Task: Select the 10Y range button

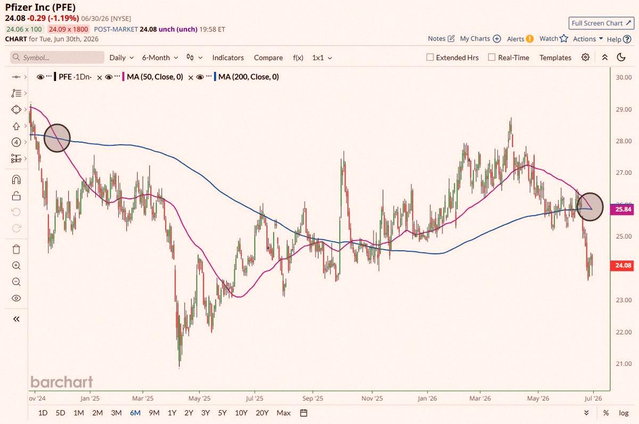Action: click(241, 413)
